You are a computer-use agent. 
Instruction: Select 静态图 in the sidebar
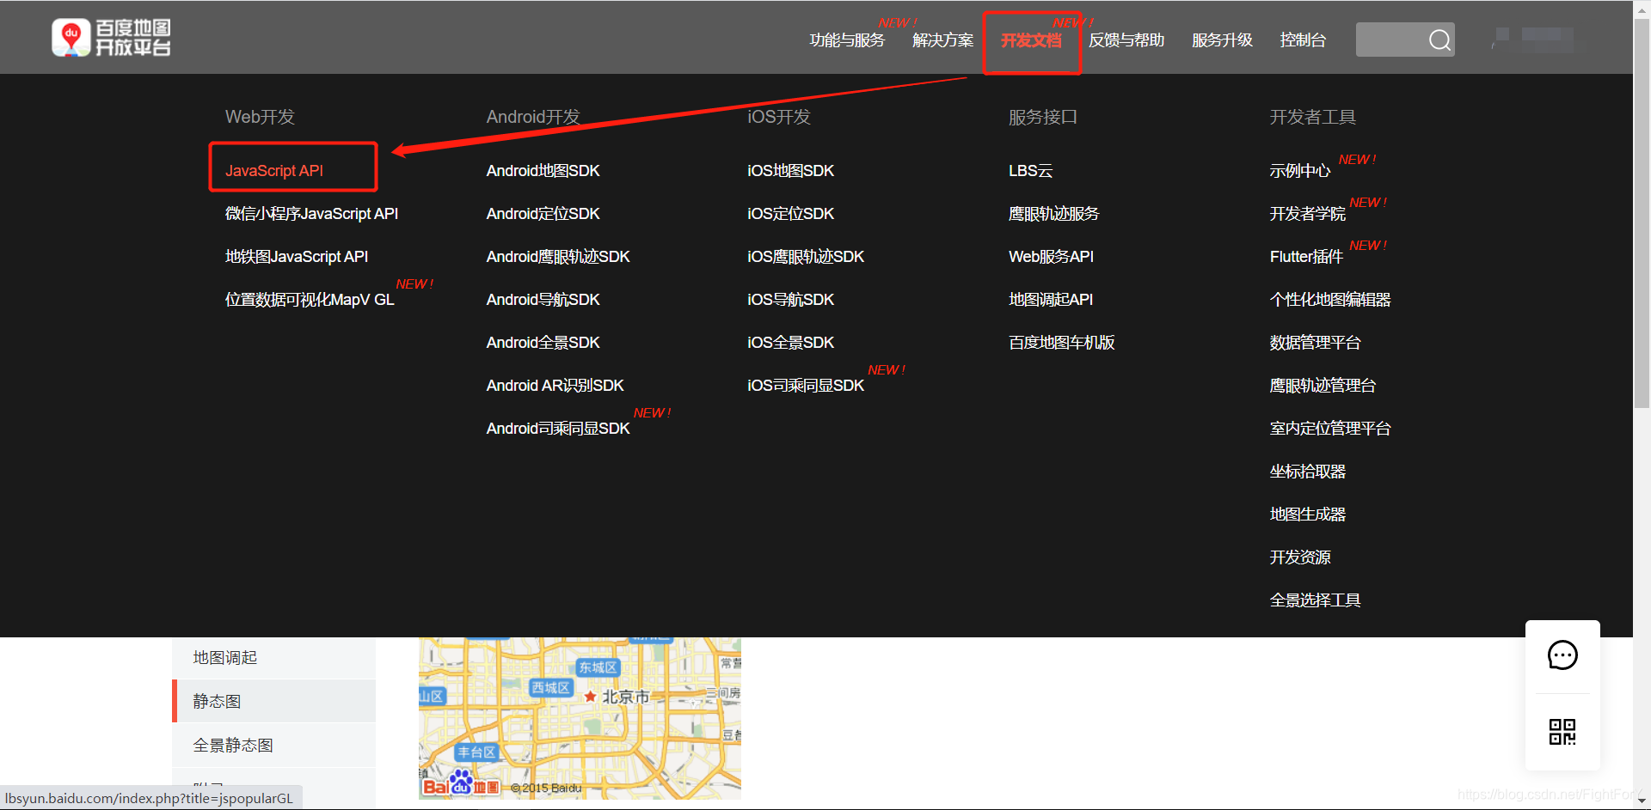pos(273,702)
